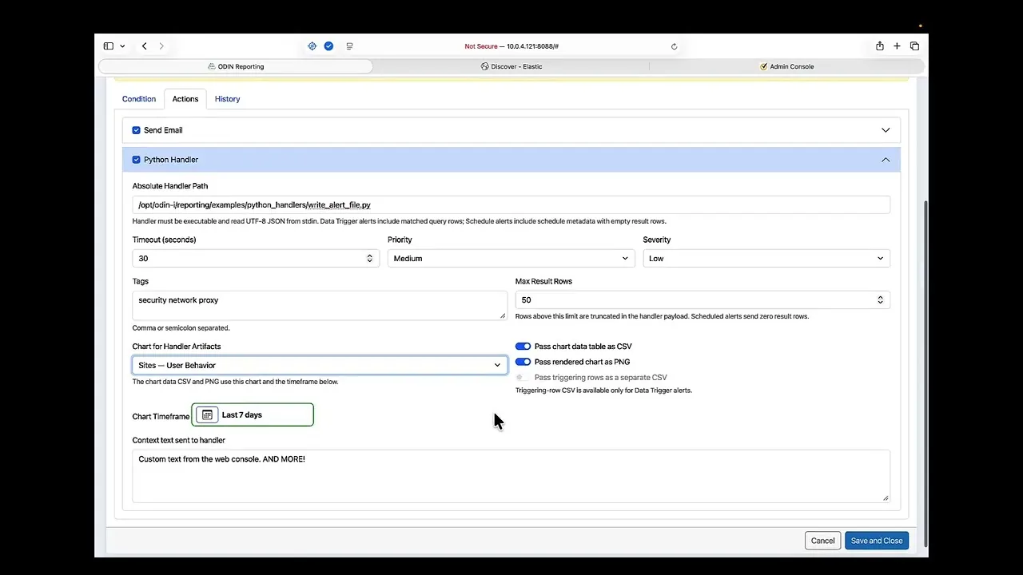Click the Timeout seconds stepper arrows
This screenshot has width=1023, height=575.
[x=369, y=258]
